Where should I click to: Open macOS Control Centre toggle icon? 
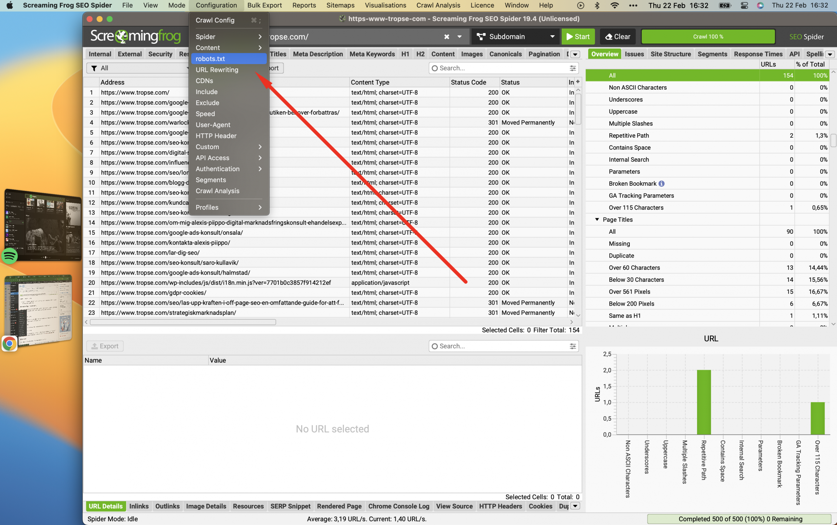[744, 5]
